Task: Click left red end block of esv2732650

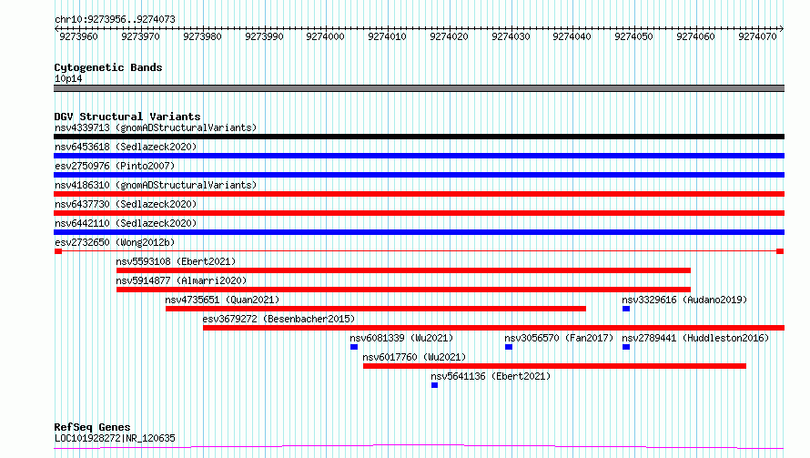Action: (x=58, y=251)
